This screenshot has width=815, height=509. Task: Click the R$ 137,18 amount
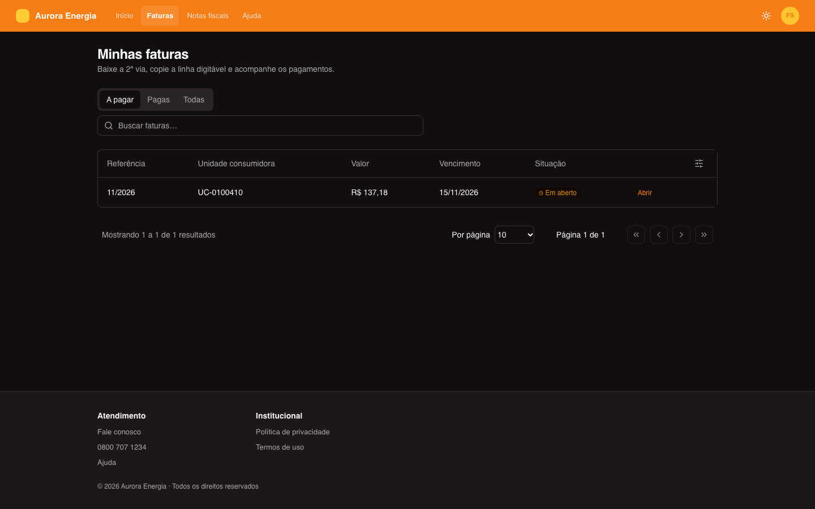pyautogui.click(x=370, y=192)
